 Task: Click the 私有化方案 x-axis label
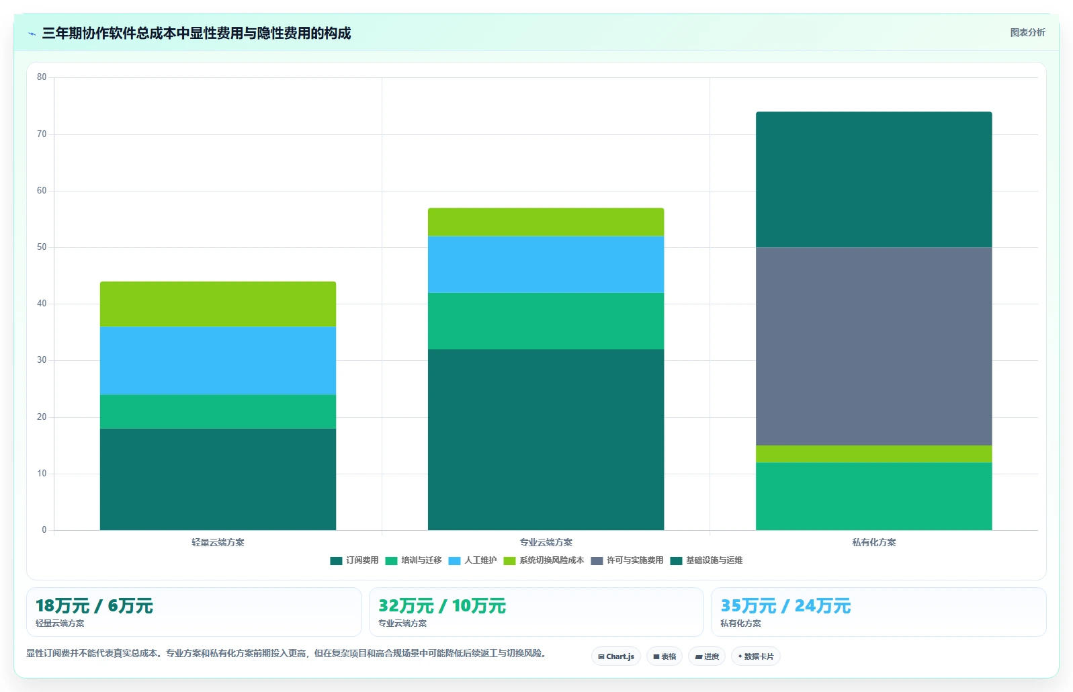(873, 542)
